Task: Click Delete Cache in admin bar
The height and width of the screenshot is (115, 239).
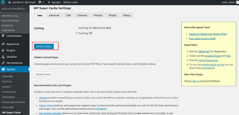Action: (x=71, y=2)
